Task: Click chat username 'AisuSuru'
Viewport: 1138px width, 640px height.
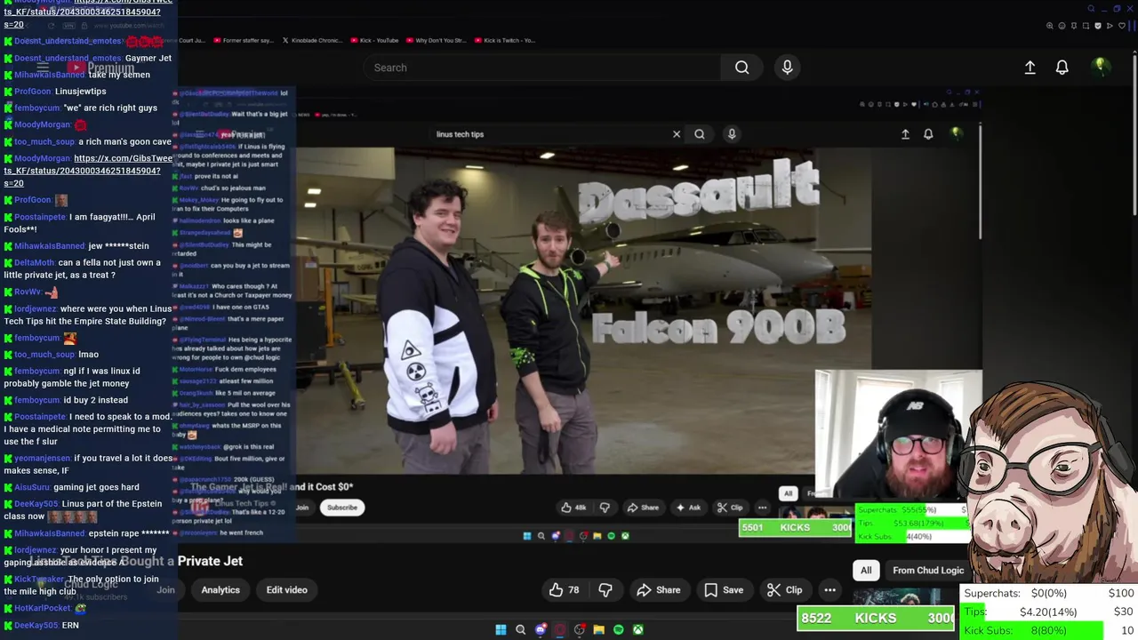Action: (32, 487)
